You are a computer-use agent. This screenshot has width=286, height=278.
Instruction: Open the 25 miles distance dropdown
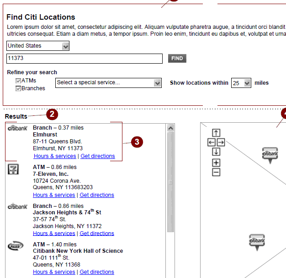(241, 83)
